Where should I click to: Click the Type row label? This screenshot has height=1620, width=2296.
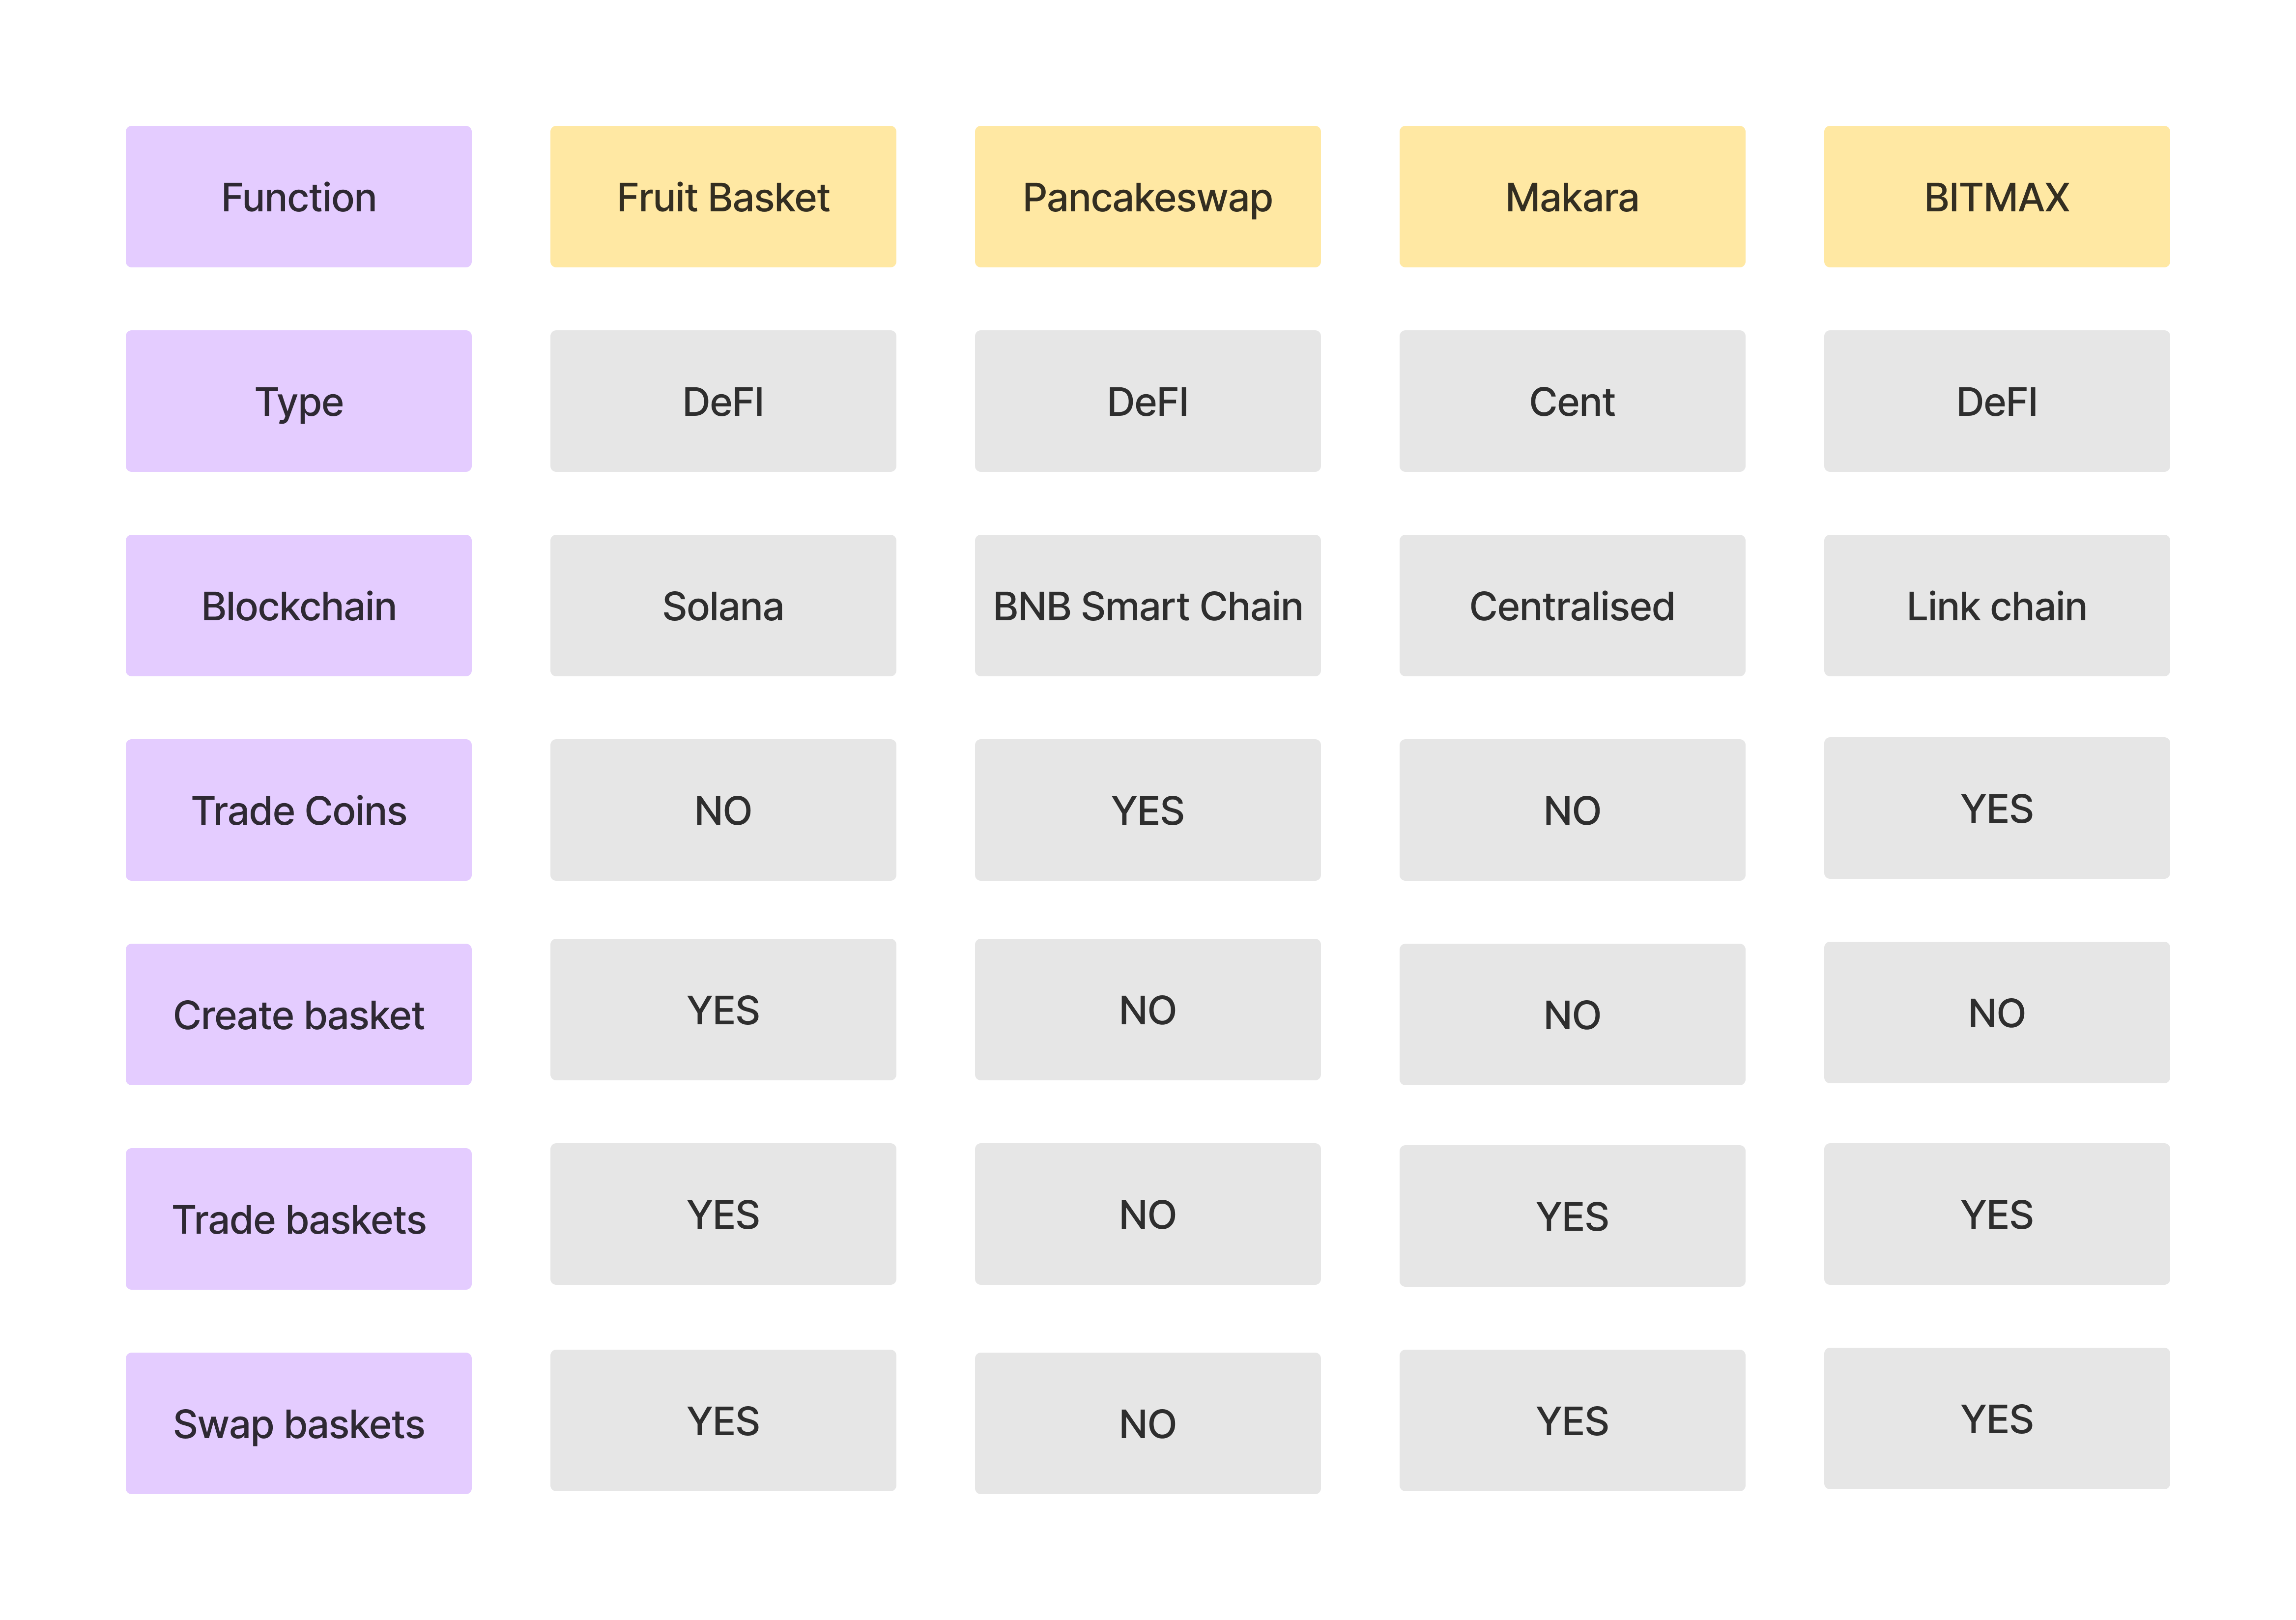click(298, 401)
